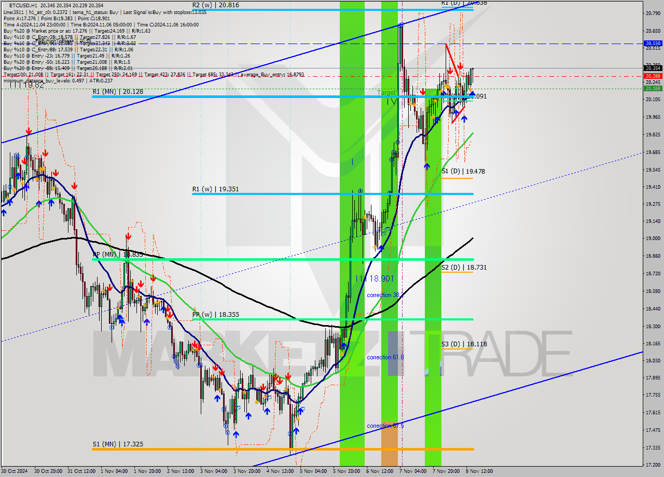Select the S3 (D) 18.118 support label
Image resolution: width=664 pixels, height=477 pixels.
pyautogui.click(x=464, y=344)
